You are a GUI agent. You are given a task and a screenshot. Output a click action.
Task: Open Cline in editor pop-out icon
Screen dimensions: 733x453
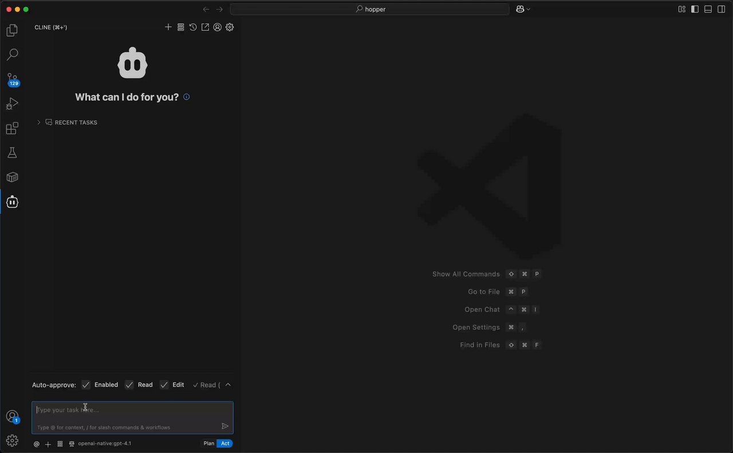coord(205,27)
